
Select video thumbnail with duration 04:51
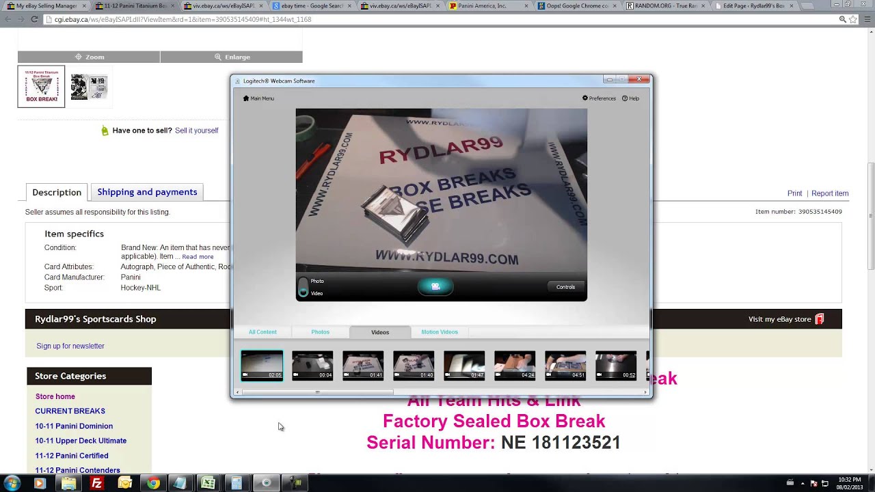[565, 365]
